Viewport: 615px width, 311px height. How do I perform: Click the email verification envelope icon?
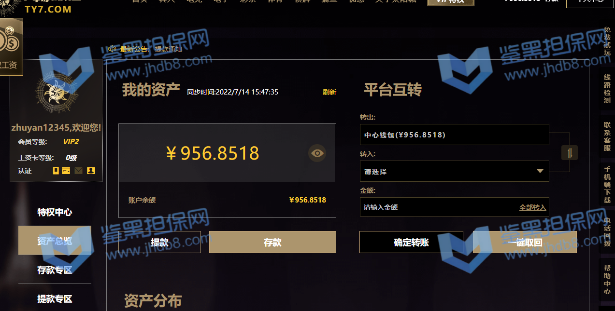tap(78, 171)
